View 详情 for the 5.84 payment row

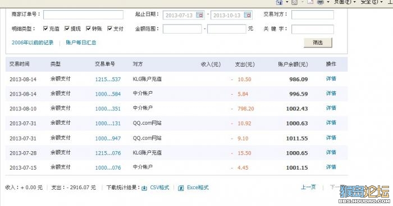pyautogui.click(x=331, y=93)
